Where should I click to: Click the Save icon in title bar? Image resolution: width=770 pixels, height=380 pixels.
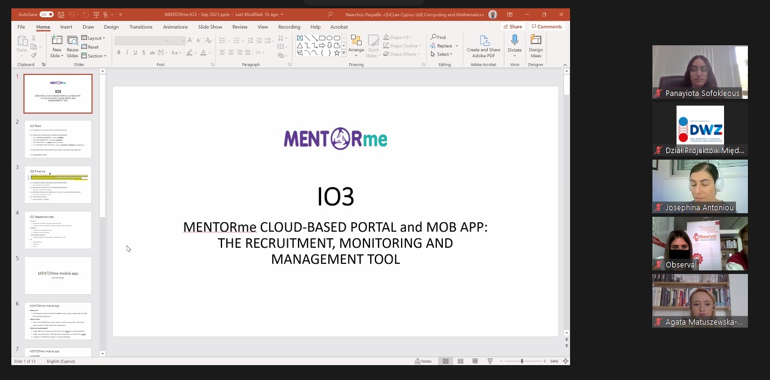61,14
